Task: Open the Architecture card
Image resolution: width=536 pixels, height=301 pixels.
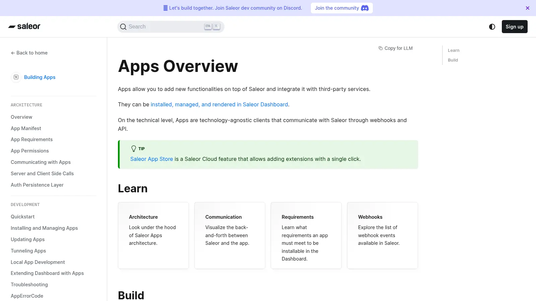Action: tap(153, 235)
